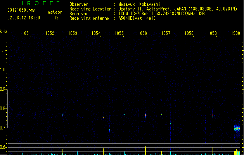Click the 'Receiver' field label
The image size is (244, 155).
tap(79, 14)
